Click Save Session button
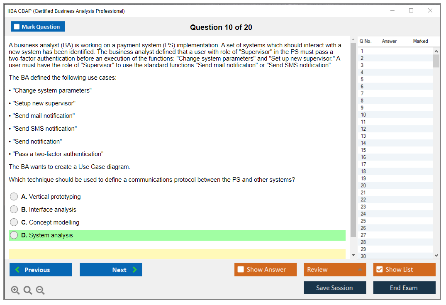The height and width of the screenshot is (305, 446). point(335,288)
